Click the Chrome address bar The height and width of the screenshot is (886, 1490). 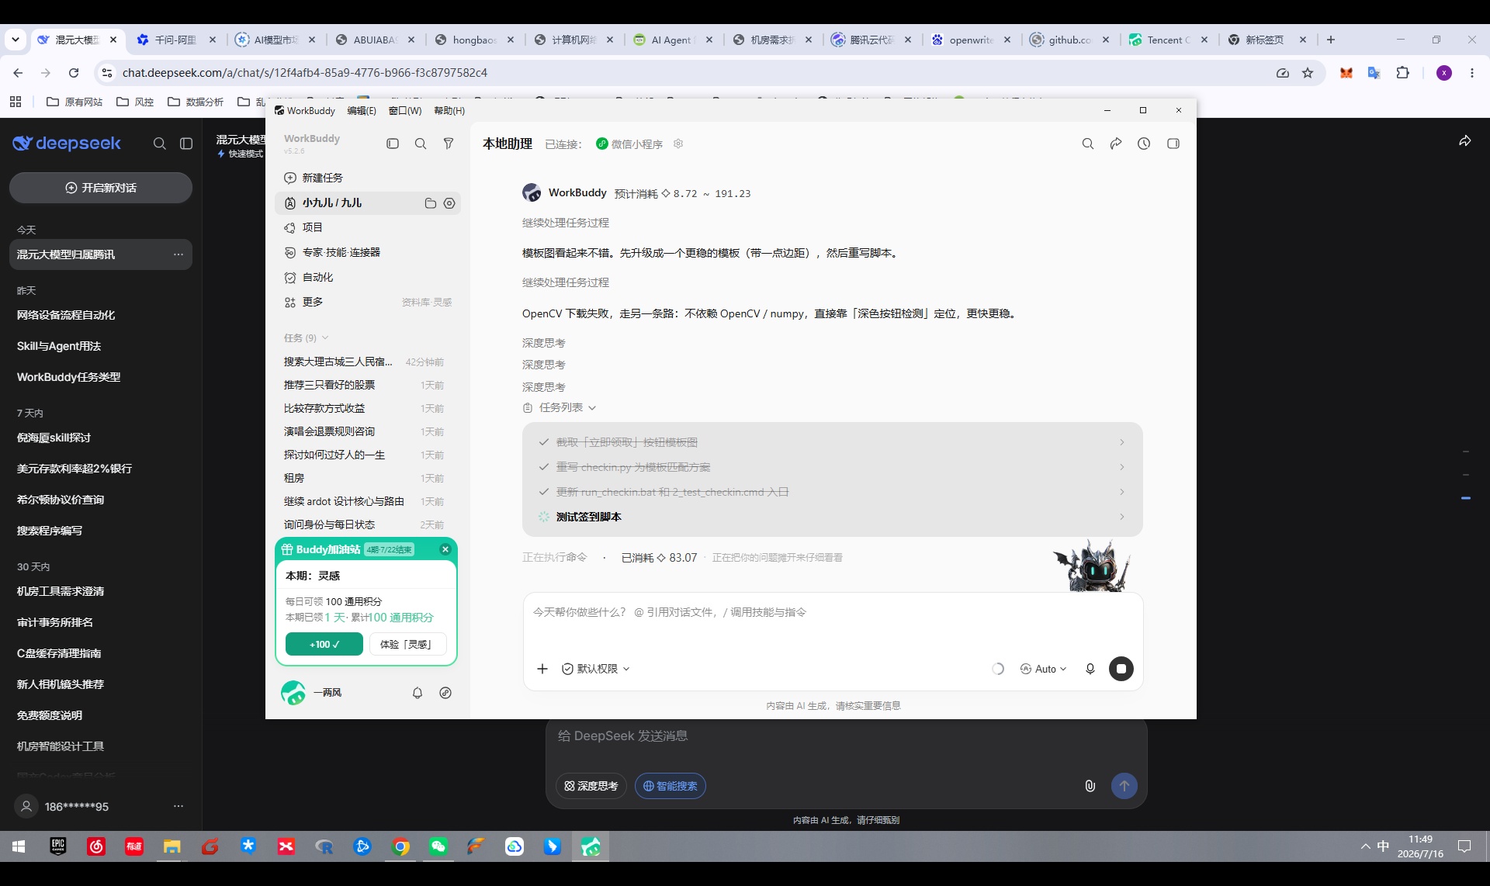click(691, 73)
